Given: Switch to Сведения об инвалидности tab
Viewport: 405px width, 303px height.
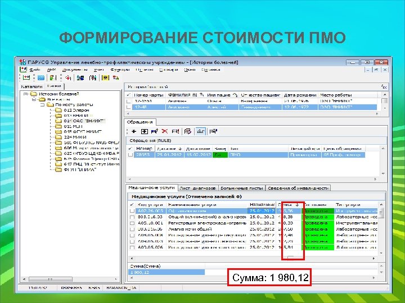Looking at the screenshot, I should (x=298, y=188).
